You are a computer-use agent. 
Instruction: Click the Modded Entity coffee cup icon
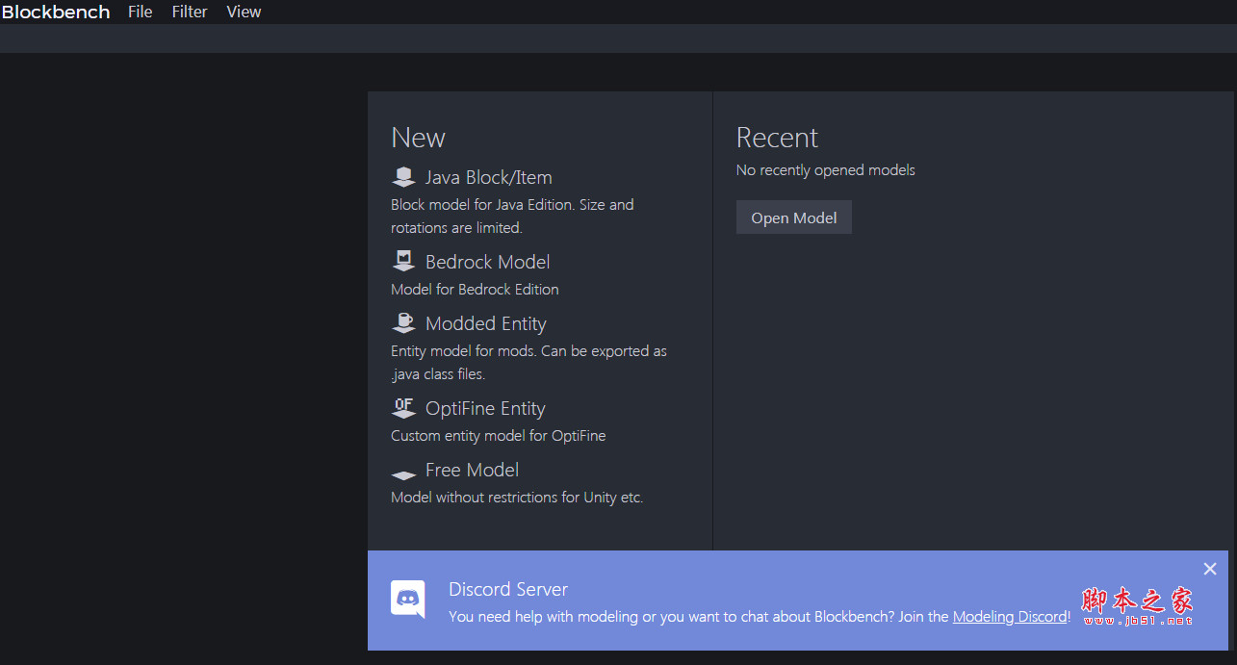point(403,323)
